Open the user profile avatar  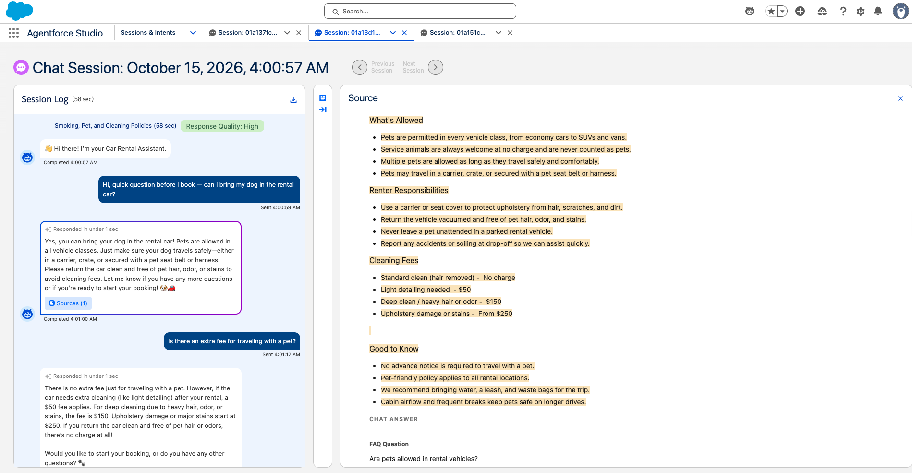pos(900,11)
